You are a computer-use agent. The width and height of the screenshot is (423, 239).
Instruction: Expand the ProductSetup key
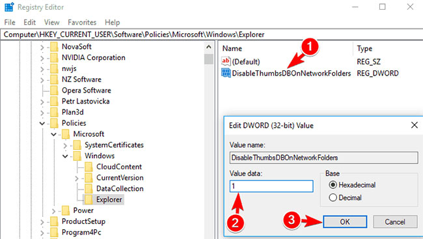(x=42, y=222)
